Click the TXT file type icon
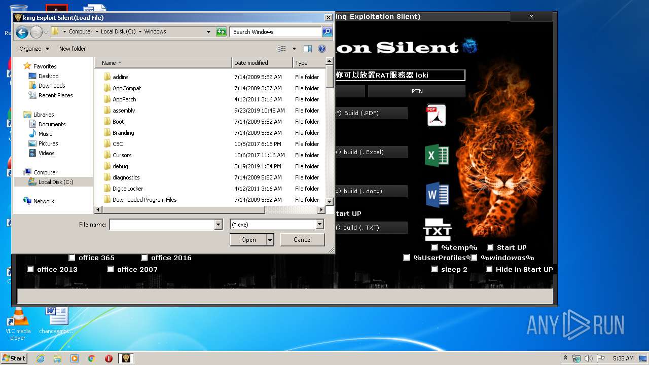The image size is (649, 365). [x=437, y=230]
